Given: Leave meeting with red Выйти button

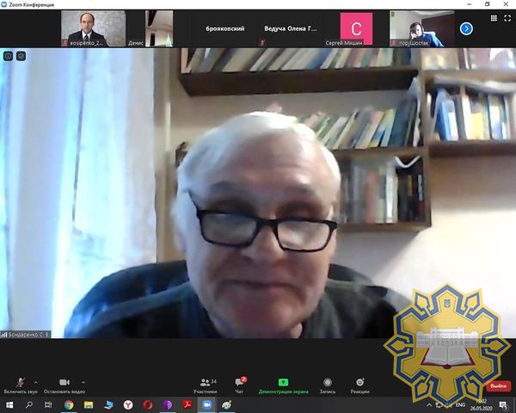Looking at the screenshot, I should click(499, 386).
